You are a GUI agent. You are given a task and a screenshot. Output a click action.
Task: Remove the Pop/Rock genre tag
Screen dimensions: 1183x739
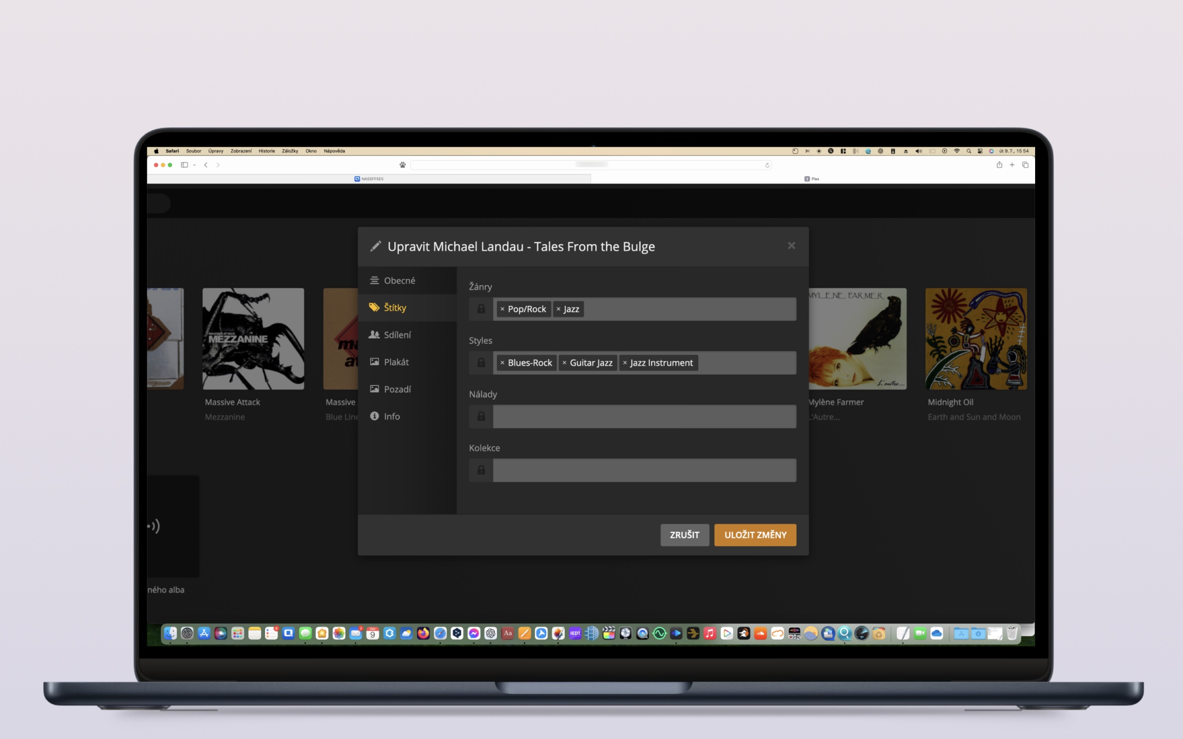coord(502,309)
